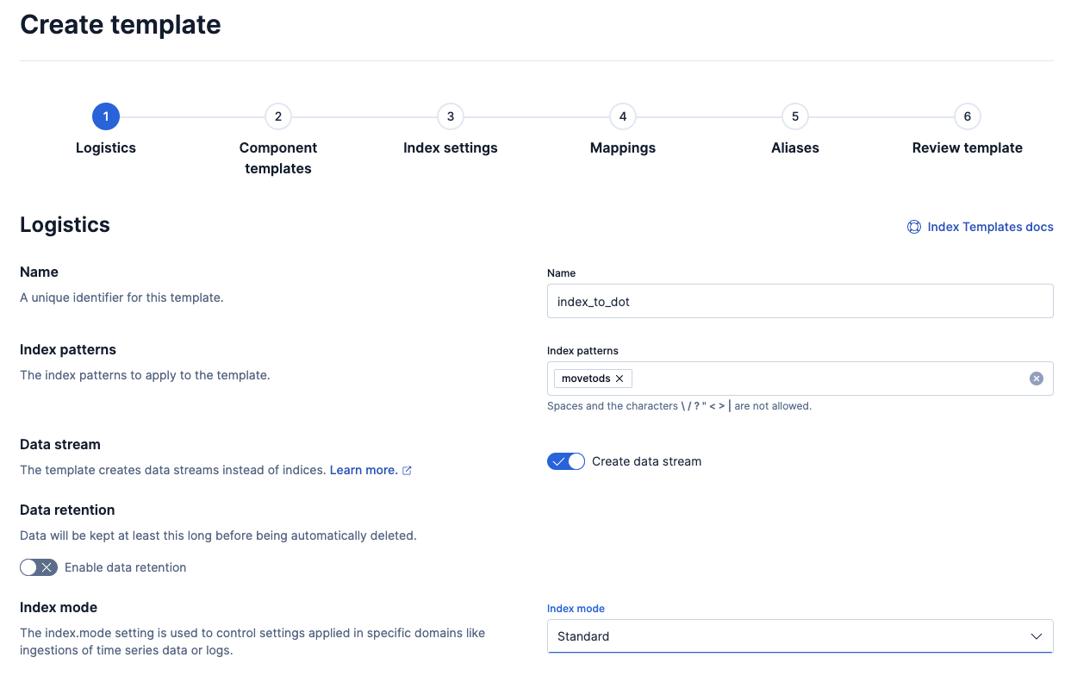
Task: Click the help icon beside Index Templates docs
Action: click(x=913, y=227)
